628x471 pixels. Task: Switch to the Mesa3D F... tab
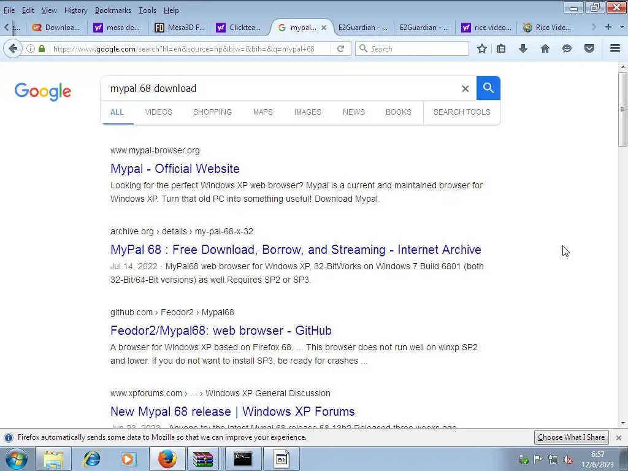coord(180,28)
